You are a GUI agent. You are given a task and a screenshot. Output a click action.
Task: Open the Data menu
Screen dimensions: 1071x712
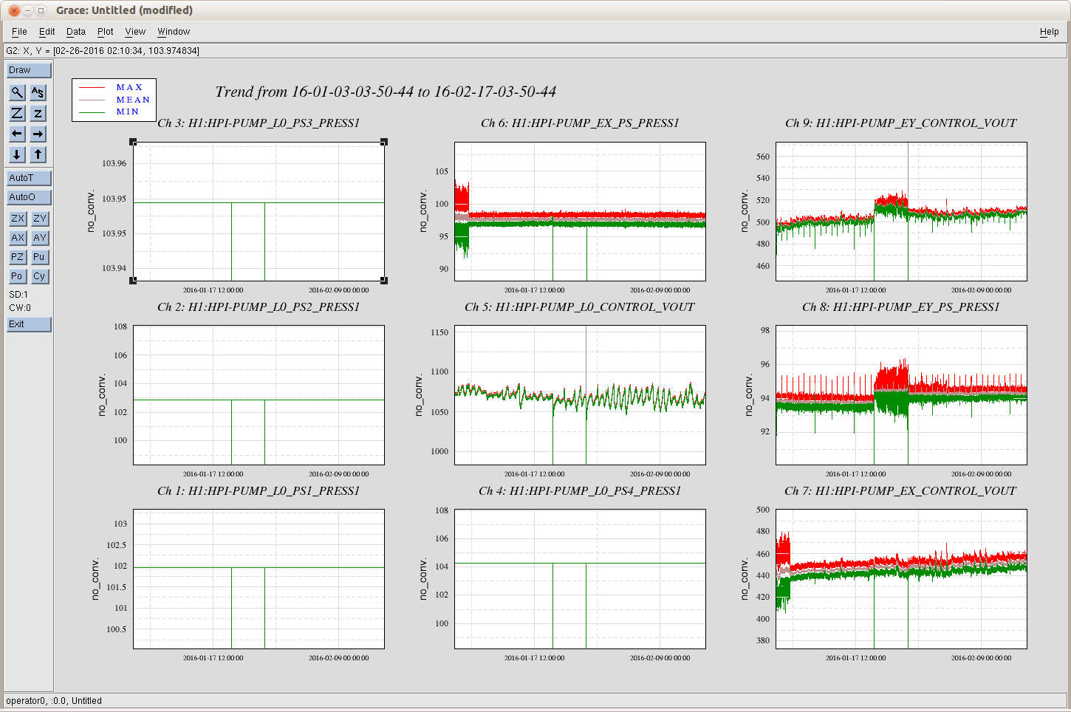coord(76,32)
